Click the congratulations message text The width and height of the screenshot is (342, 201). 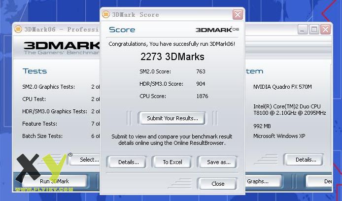[x=172, y=44]
